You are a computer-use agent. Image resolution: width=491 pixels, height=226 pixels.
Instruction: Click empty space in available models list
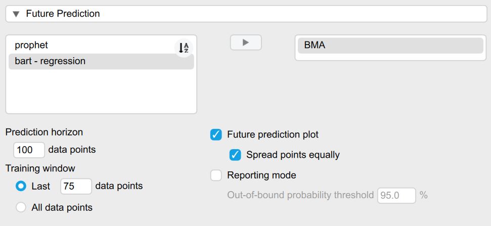(x=101, y=91)
